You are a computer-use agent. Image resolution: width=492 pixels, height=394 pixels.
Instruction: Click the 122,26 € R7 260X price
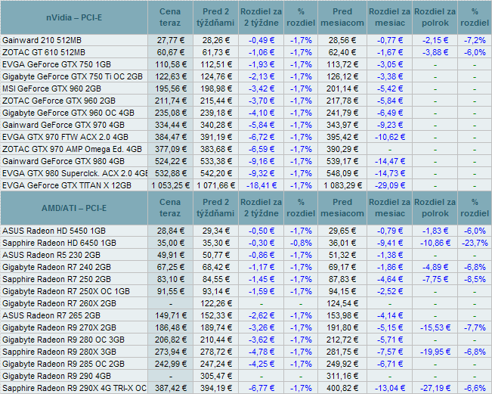pos(216,303)
